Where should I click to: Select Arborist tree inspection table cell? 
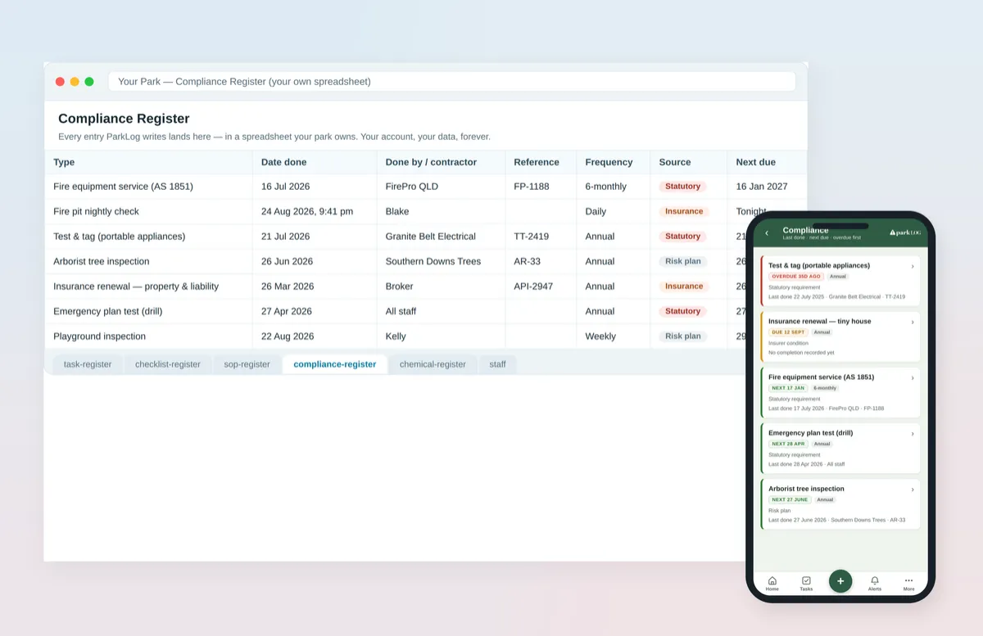click(148, 261)
